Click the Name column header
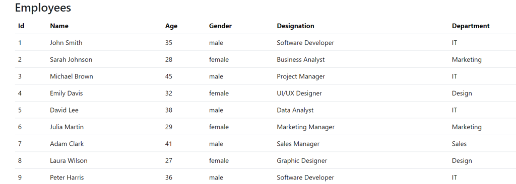The image size is (516, 184). [59, 26]
